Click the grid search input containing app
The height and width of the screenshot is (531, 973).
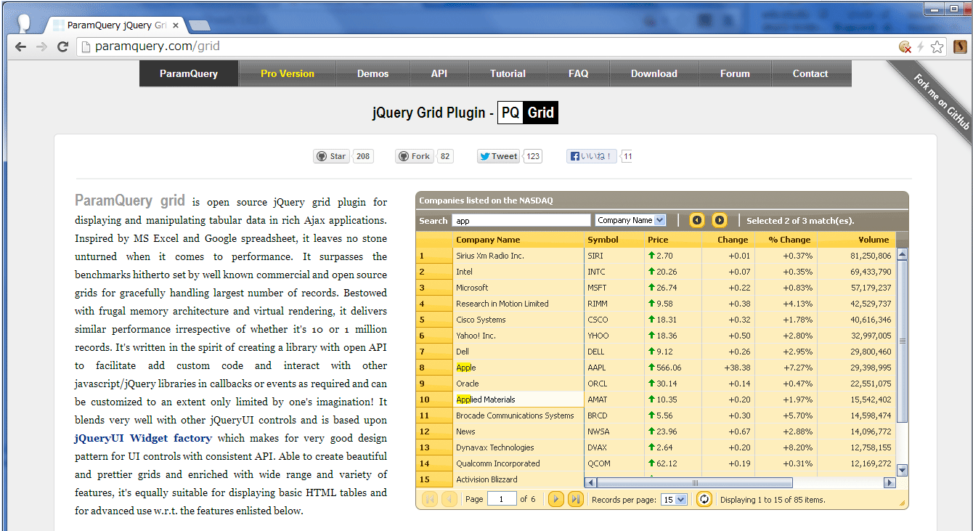pyautogui.click(x=521, y=220)
